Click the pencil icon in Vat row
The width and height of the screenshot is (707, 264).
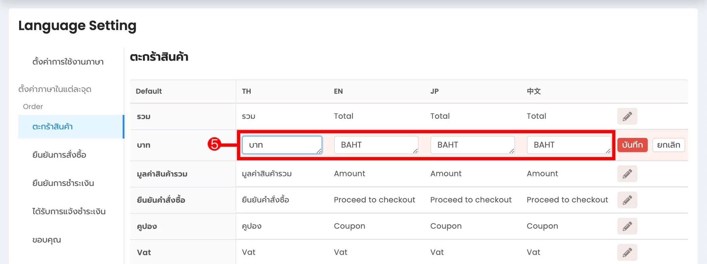(x=627, y=252)
